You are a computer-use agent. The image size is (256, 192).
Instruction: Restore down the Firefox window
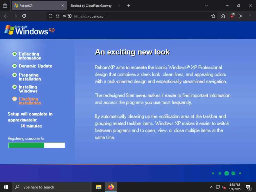coord(239,5)
